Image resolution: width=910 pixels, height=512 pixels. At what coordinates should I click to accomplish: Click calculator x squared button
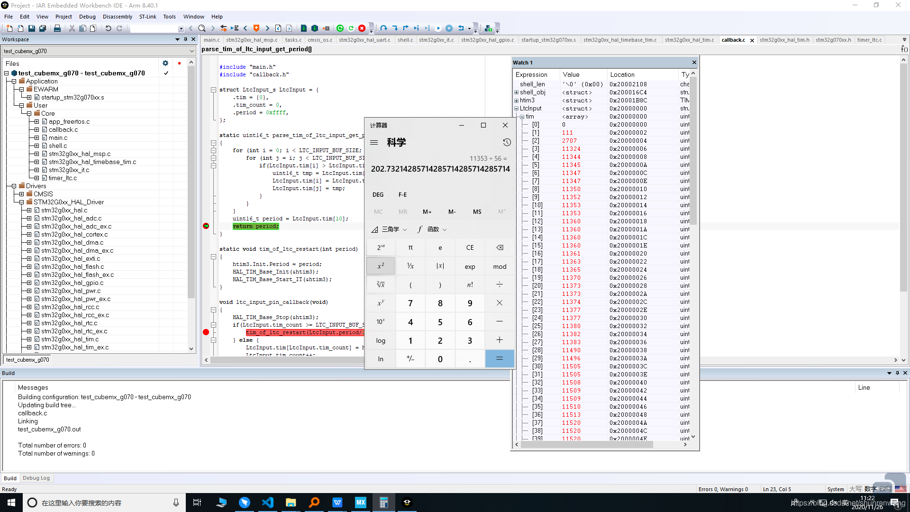click(x=381, y=266)
